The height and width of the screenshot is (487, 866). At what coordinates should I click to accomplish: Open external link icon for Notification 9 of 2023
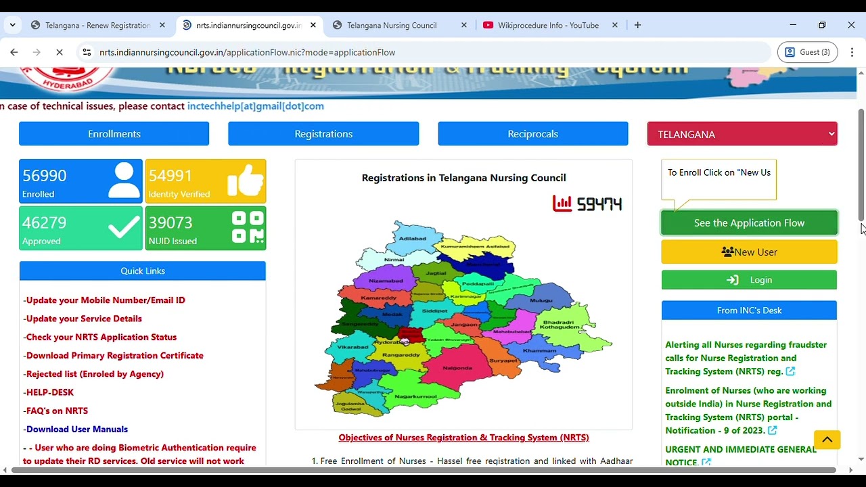click(772, 430)
